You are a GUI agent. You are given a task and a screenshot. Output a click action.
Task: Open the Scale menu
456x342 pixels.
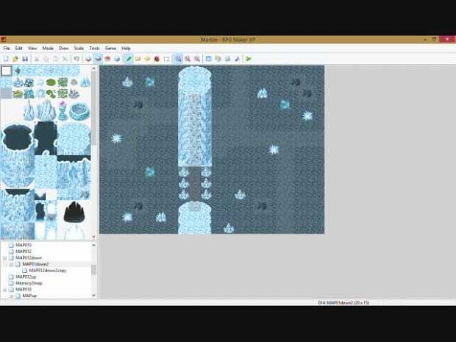click(x=79, y=49)
